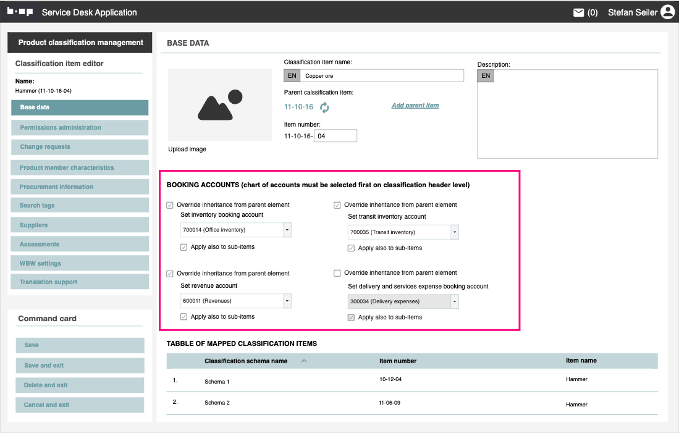Switch to Suppliers menu item
Viewport: 679px width, 433px height.
80,225
